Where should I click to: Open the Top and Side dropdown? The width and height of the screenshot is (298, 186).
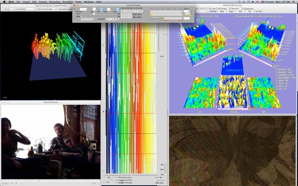64,9
